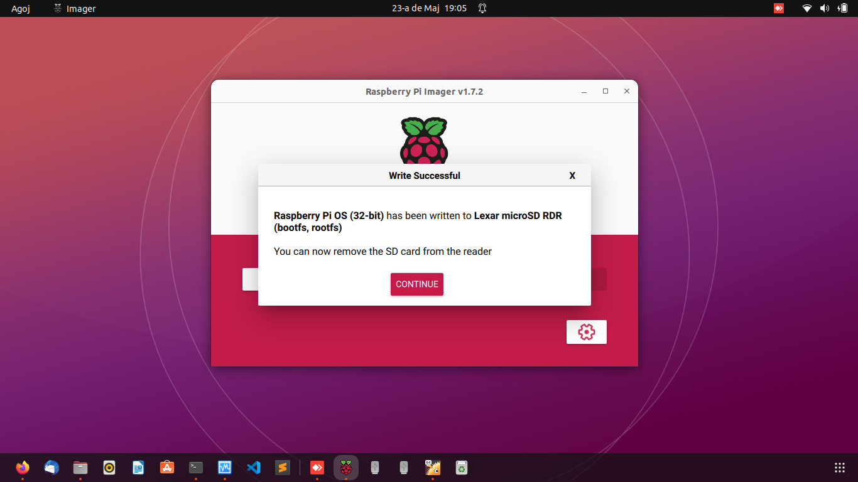858x482 pixels.
Task: Click the notification bell icon
Action: click(482, 8)
